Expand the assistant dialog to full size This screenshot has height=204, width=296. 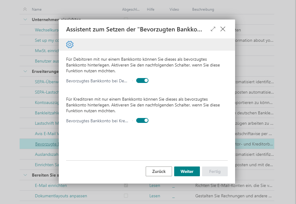pyautogui.click(x=213, y=29)
